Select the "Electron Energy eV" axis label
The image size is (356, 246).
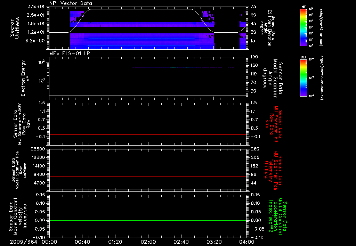pos(25,78)
